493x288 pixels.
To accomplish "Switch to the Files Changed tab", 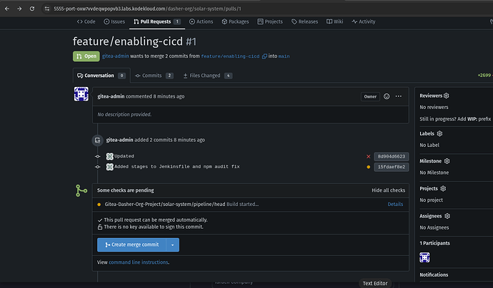I will click(x=207, y=75).
